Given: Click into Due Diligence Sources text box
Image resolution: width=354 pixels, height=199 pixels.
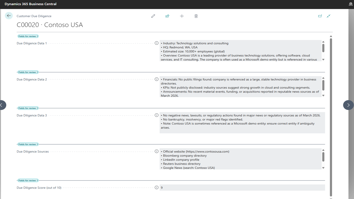Looking at the screenshot, I should coord(240,159).
